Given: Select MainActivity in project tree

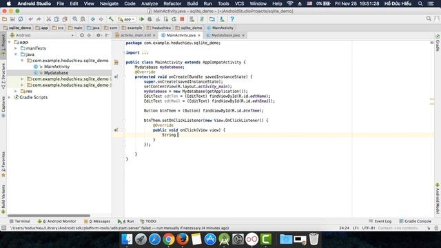Looking at the screenshot, I should [57, 67].
